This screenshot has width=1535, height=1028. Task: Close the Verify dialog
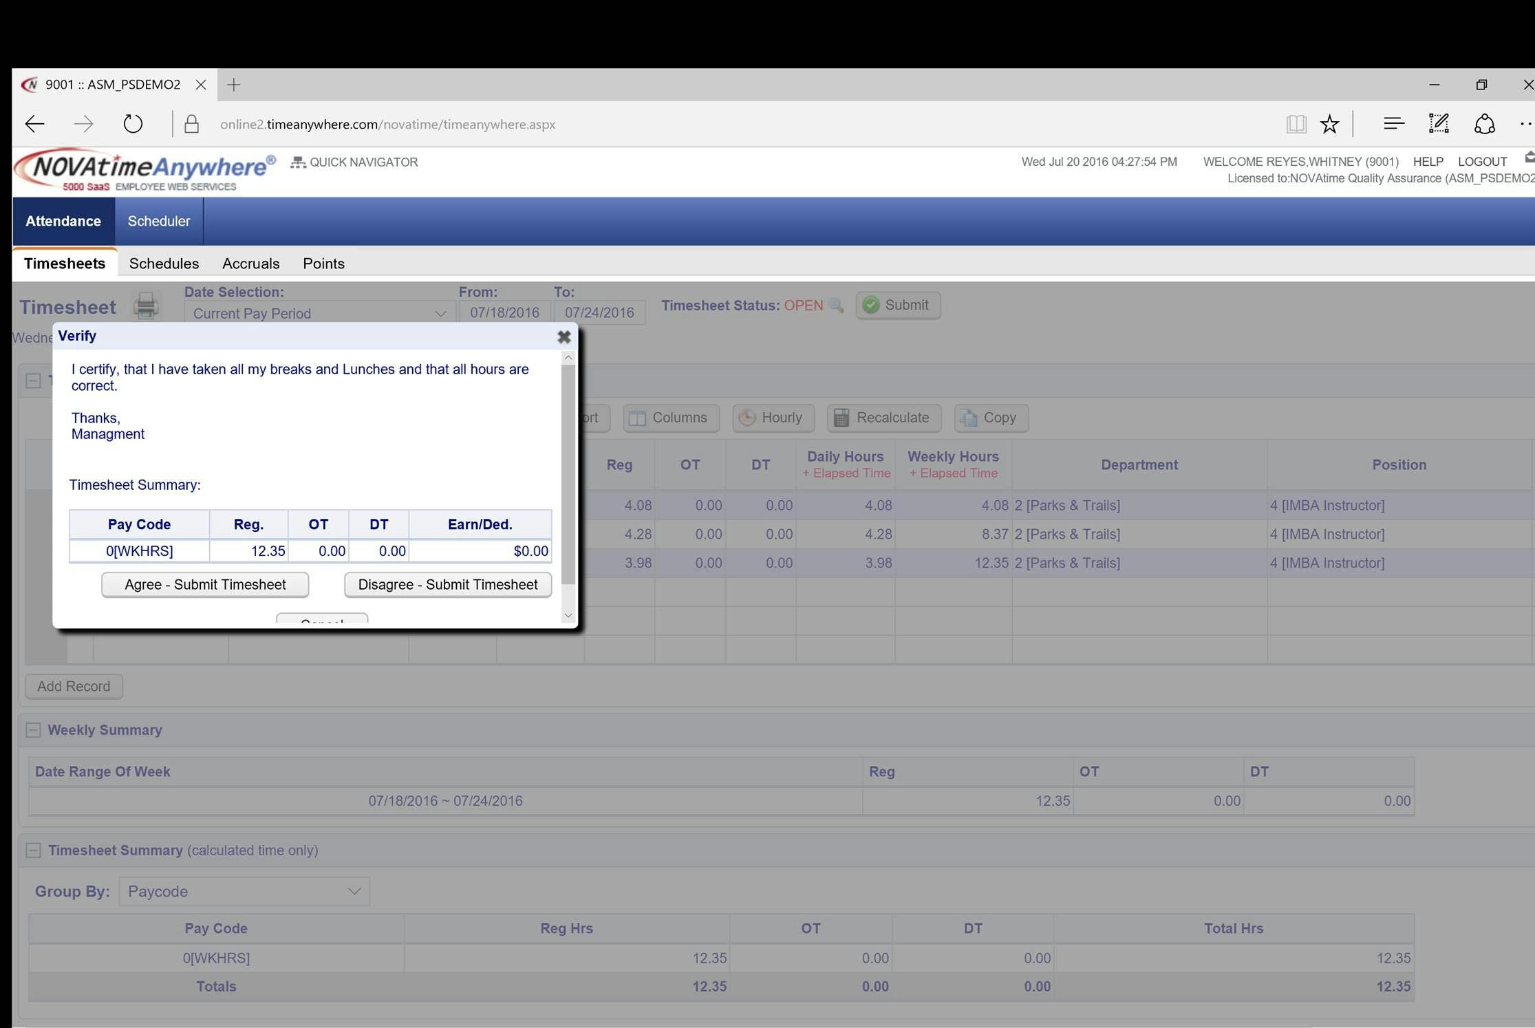564,336
